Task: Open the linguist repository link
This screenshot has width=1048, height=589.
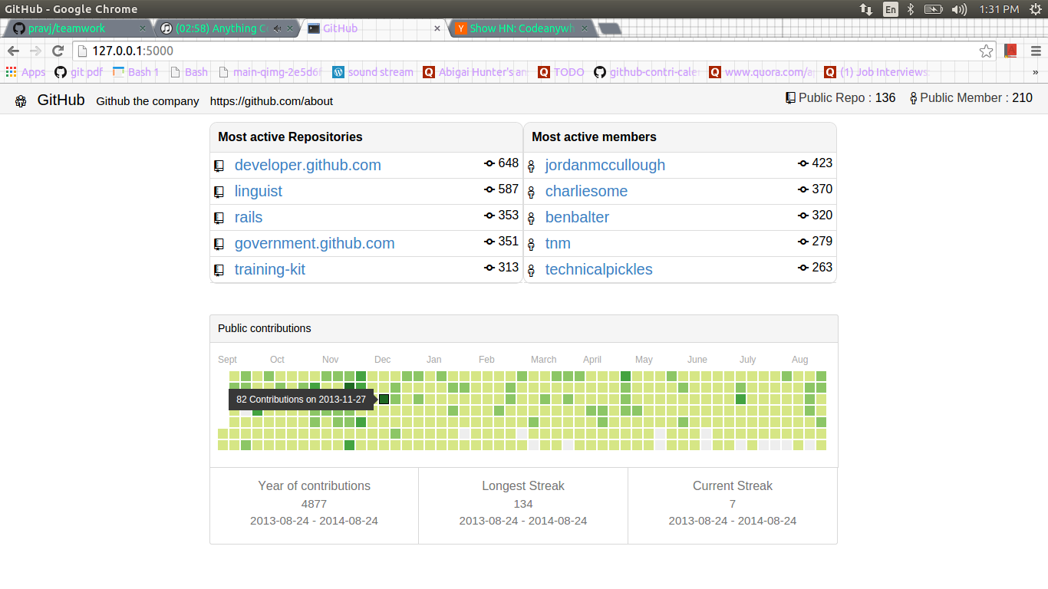Action: (x=259, y=191)
